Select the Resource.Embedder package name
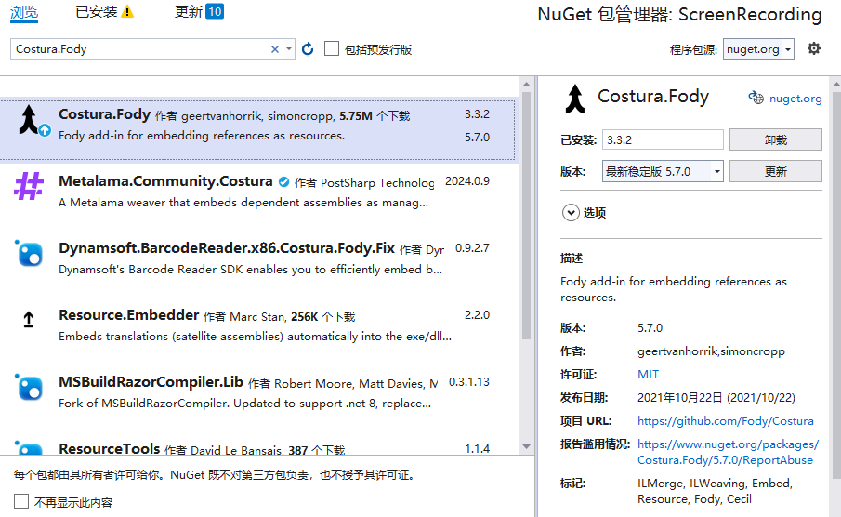The height and width of the screenshot is (517, 841). coord(129,315)
